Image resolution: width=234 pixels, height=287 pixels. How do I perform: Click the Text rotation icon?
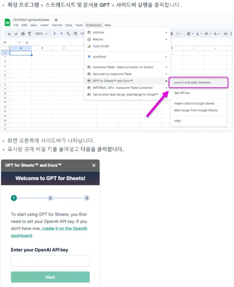click(x=215, y=34)
